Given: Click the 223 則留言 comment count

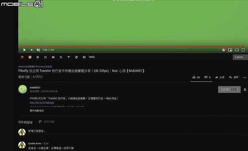Looking at the screenshot, I should pyautogui.click(x=25, y=122).
